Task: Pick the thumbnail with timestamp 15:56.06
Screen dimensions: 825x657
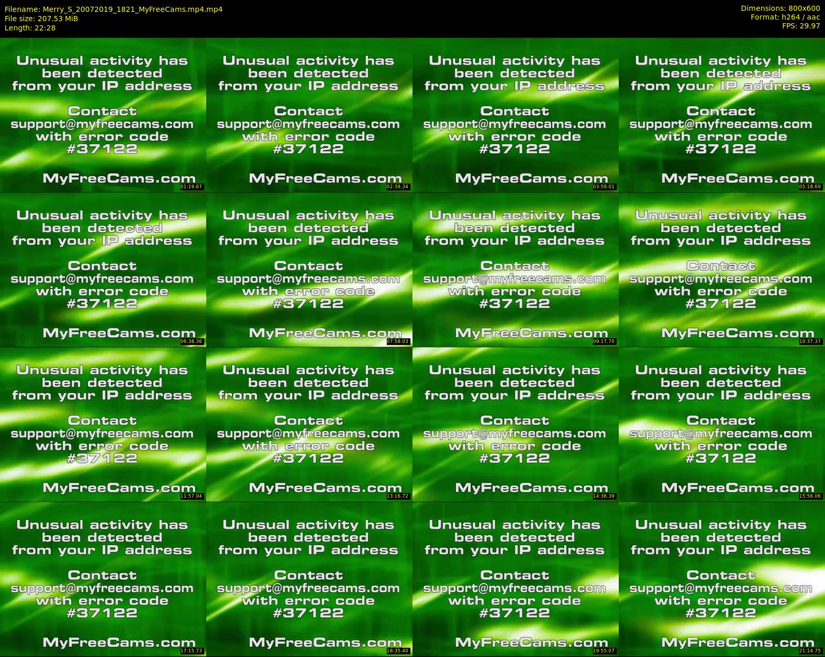Action: coord(722,424)
